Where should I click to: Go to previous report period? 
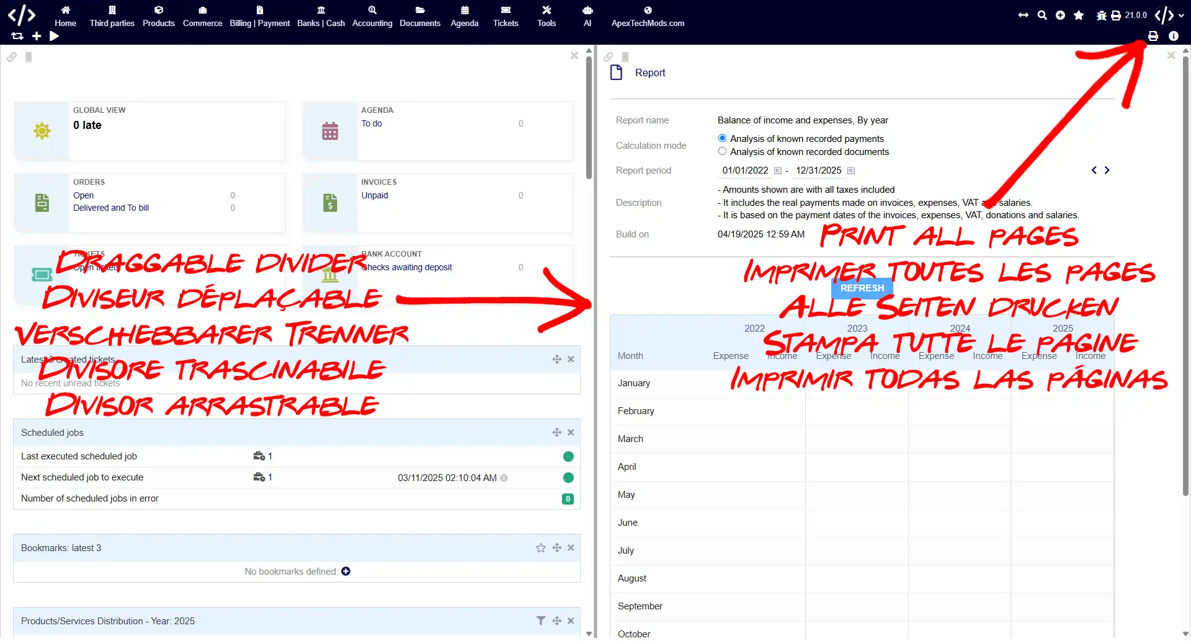point(1094,170)
